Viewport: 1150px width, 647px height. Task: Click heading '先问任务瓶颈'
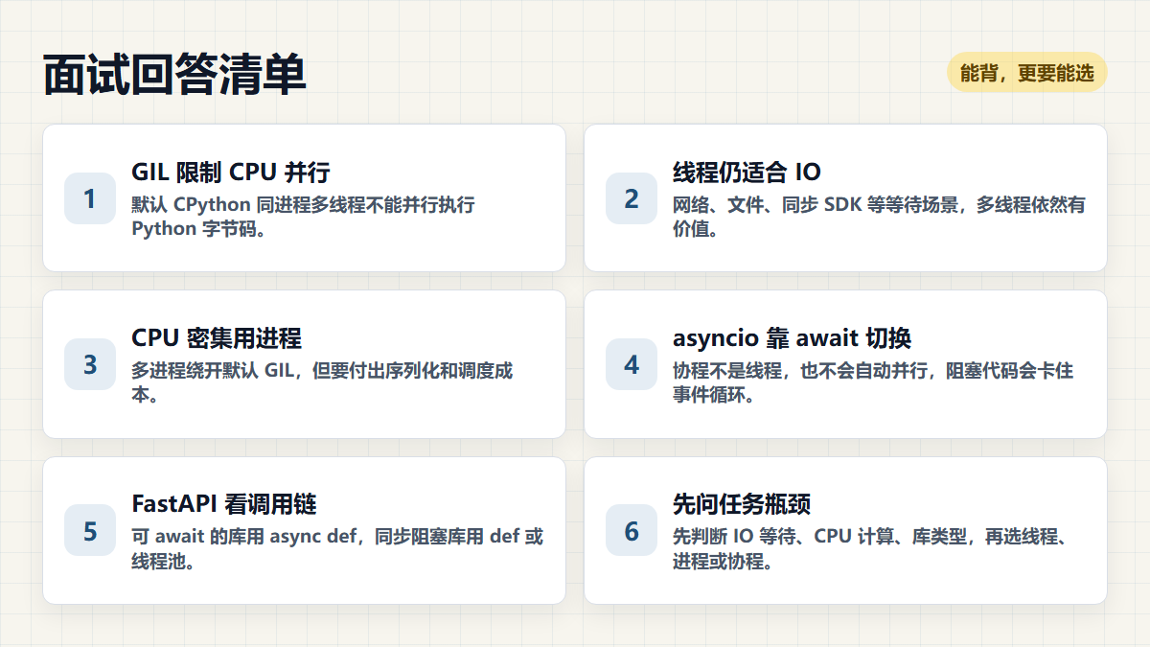click(x=742, y=504)
